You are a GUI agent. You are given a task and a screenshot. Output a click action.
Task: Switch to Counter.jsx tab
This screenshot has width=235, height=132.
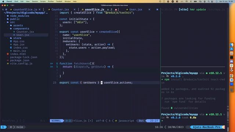[x=60, y=10]
